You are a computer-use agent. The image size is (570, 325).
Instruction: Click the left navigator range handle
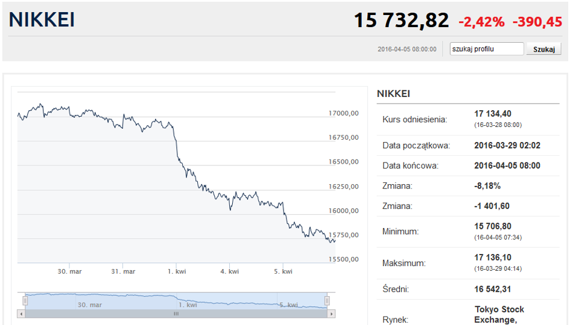25,301
